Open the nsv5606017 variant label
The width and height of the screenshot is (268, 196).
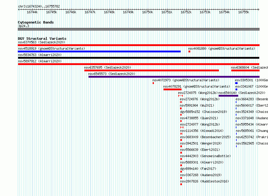252,105
